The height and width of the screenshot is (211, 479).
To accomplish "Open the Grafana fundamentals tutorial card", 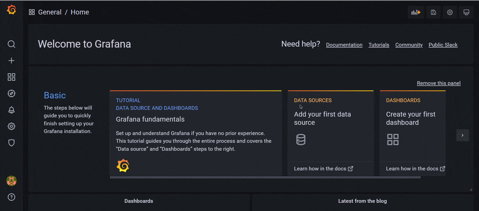I will pos(196,133).
